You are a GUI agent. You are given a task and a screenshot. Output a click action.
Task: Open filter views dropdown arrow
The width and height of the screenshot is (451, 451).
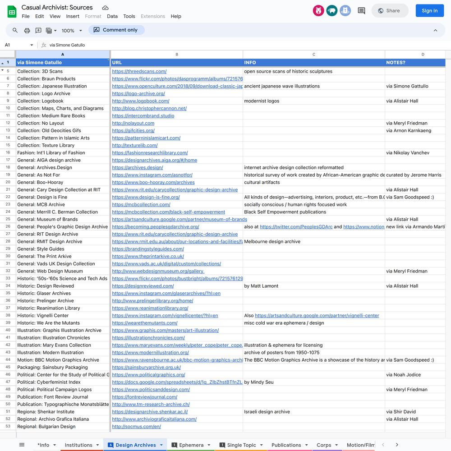click(55, 31)
